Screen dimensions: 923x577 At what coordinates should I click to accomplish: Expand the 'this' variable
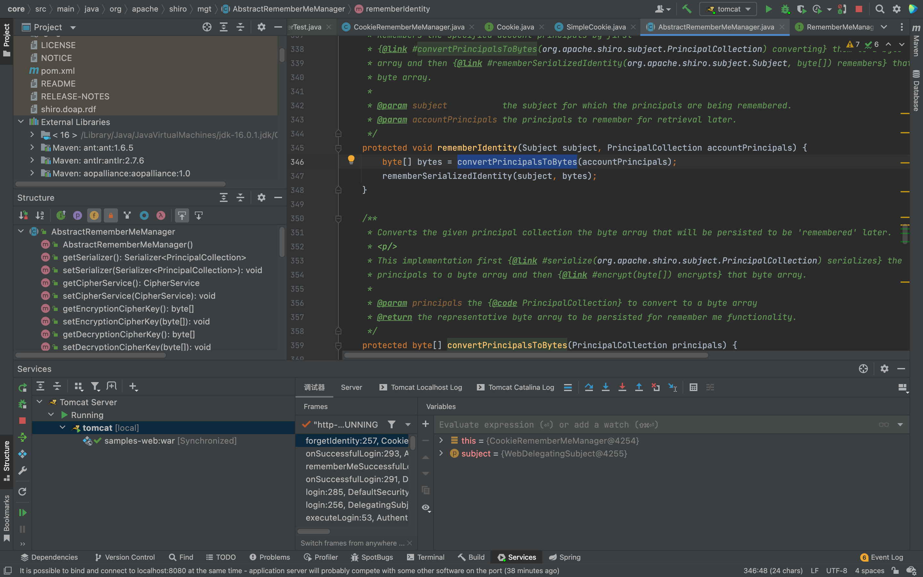click(x=441, y=440)
